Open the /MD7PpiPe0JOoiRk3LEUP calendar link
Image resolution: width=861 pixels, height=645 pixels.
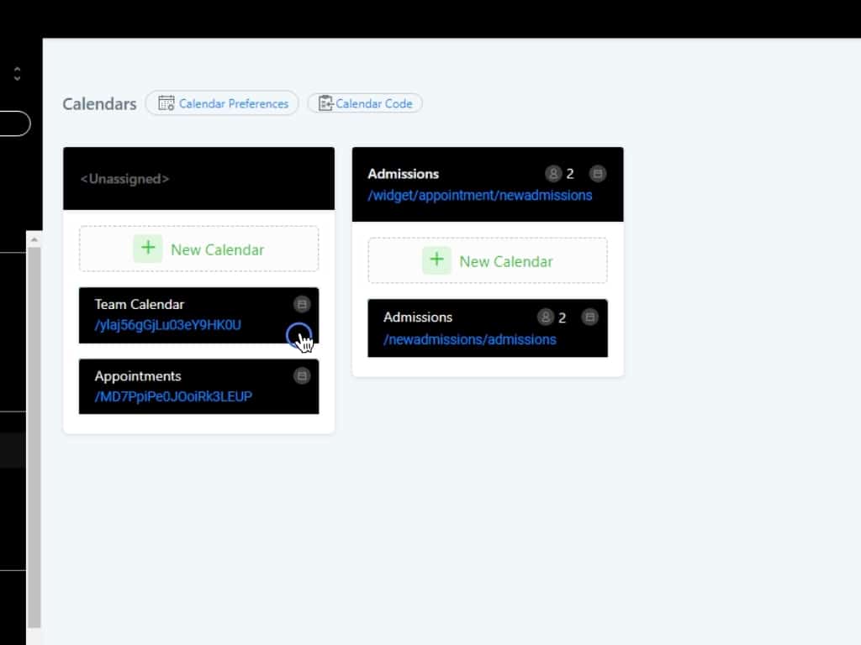pyautogui.click(x=173, y=396)
